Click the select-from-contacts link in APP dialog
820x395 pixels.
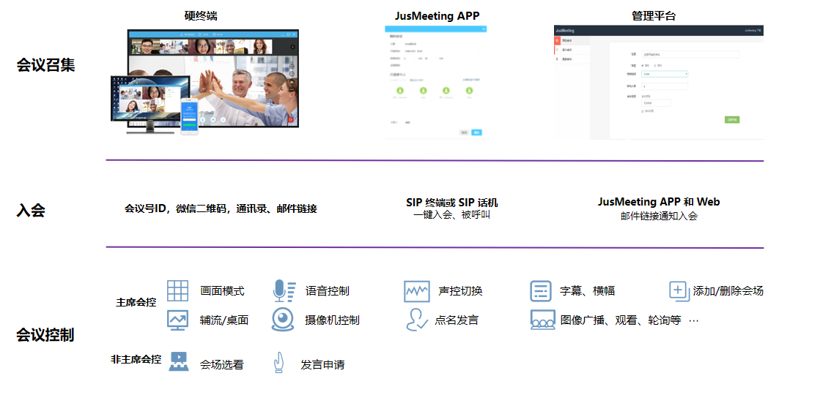[x=471, y=80]
